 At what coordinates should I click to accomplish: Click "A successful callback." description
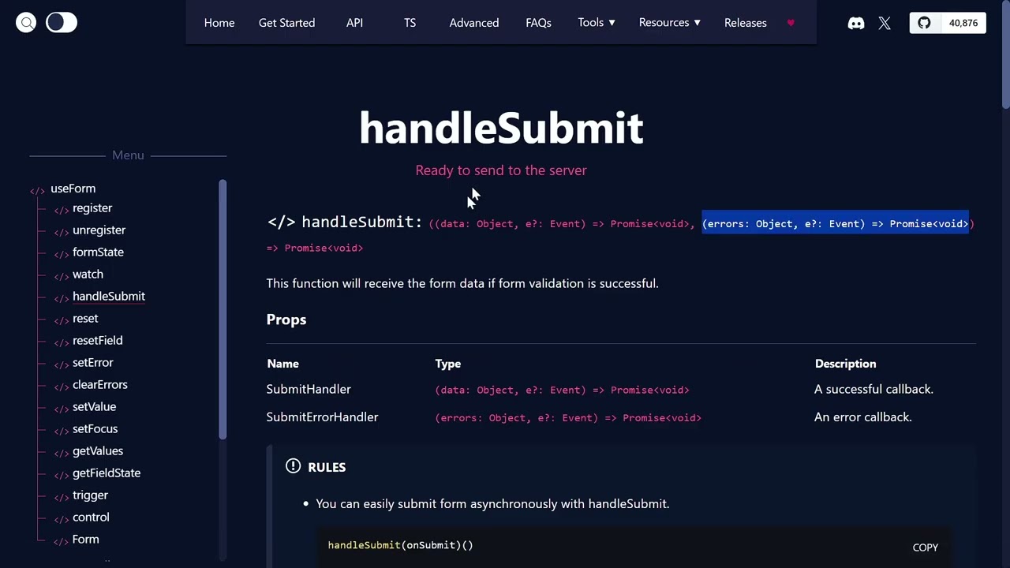click(873, 389)
